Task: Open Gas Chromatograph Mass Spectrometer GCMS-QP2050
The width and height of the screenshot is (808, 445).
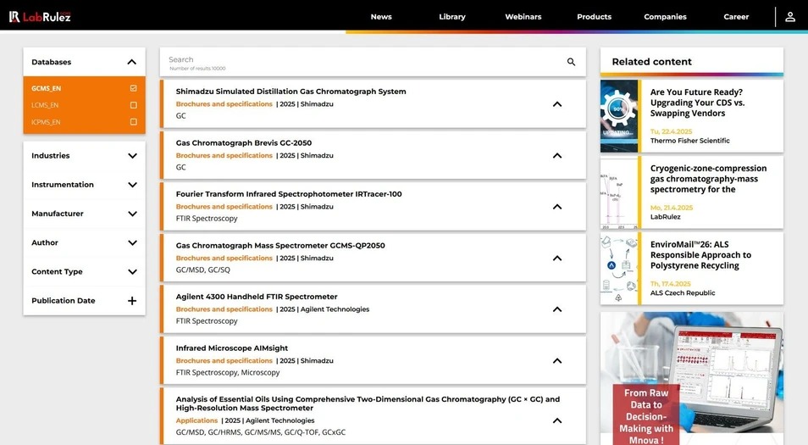Action: click(280, 246)
